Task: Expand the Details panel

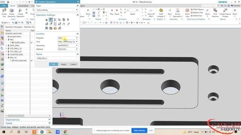Action: tap(49, 123)
